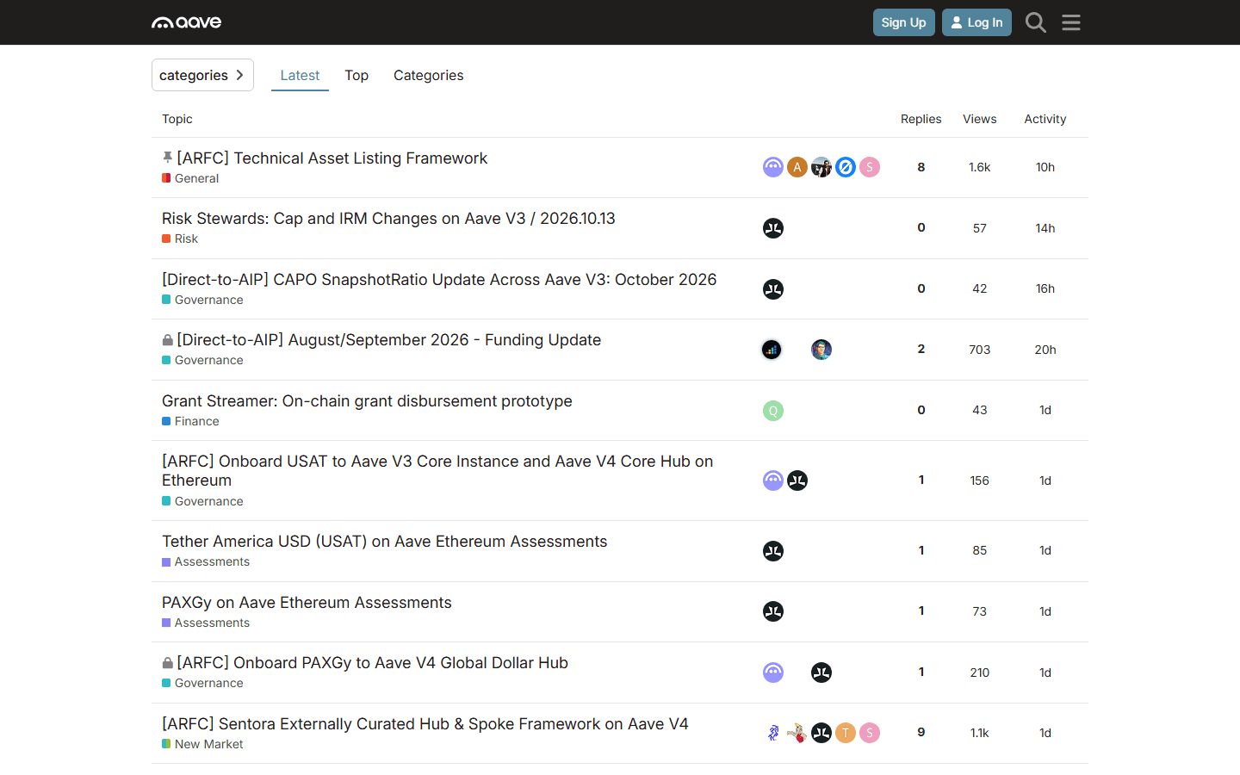Open Sentora Externally Curated Hub topic
The image size is (1240, 775).
(x=425, y=723)
